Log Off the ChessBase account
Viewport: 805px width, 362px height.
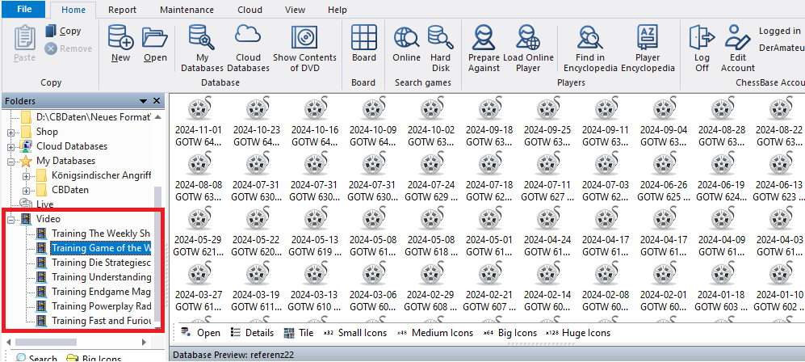(702, 48)
